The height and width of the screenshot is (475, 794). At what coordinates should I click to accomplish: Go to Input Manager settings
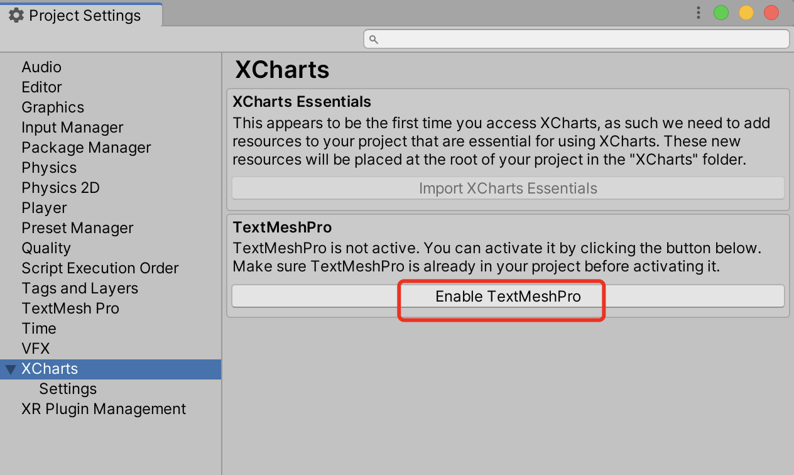(72, 128)
